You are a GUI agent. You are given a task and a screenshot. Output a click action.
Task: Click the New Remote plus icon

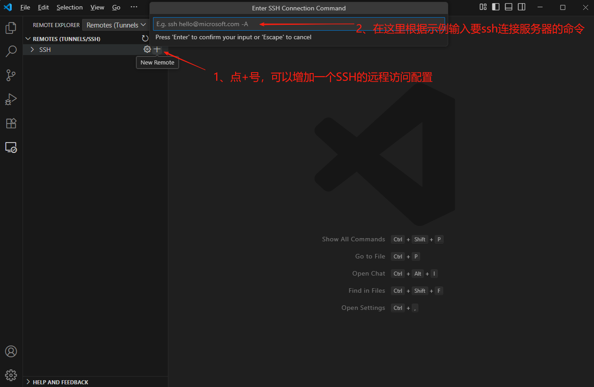coord(157,50)
